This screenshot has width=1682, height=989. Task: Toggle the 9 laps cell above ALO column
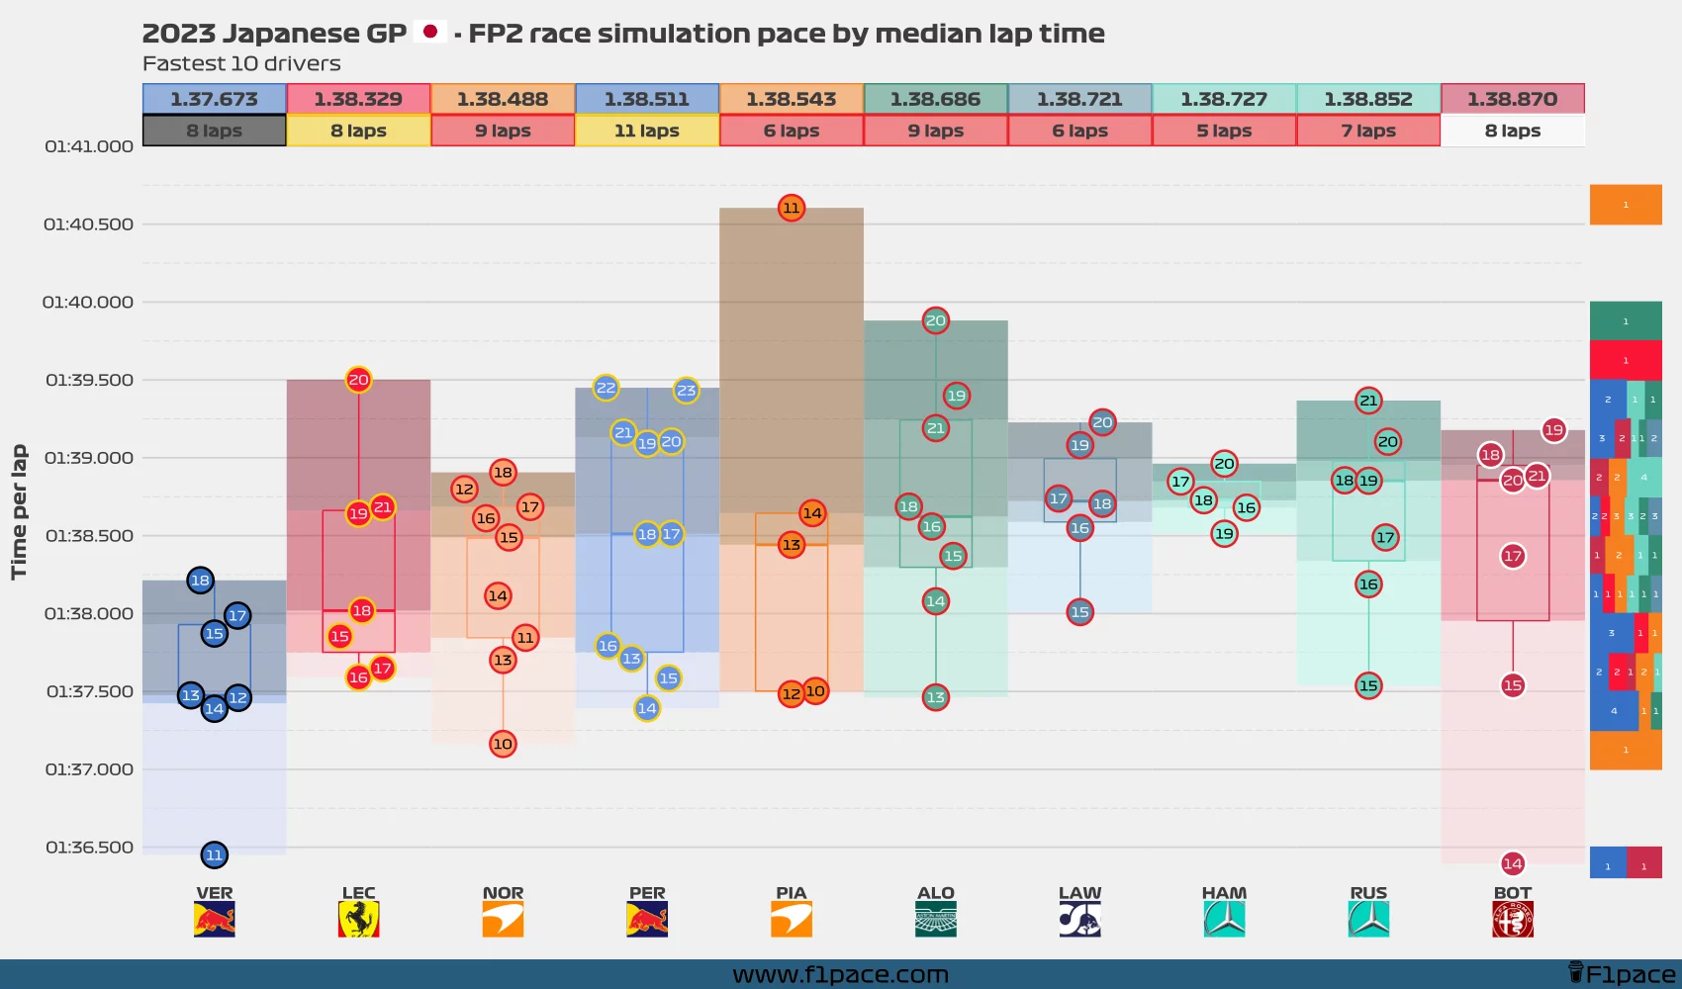tap(934, 130)
